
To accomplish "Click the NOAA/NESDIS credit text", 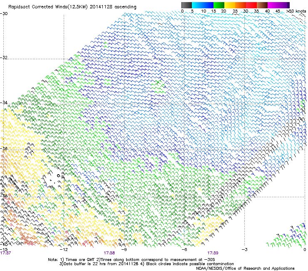I will (x=245, y=268).
